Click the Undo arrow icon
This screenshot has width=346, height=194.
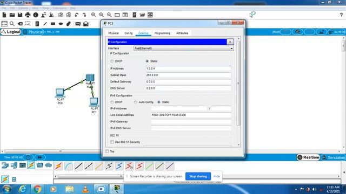77,15
